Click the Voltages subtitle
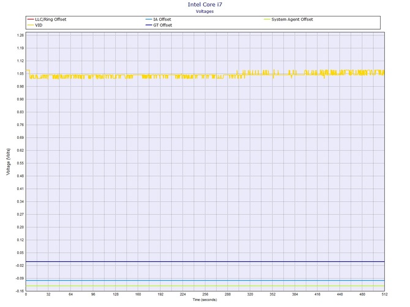Viewport: 410px width, 307px height. pyautogui.click(x=205, y=11)
